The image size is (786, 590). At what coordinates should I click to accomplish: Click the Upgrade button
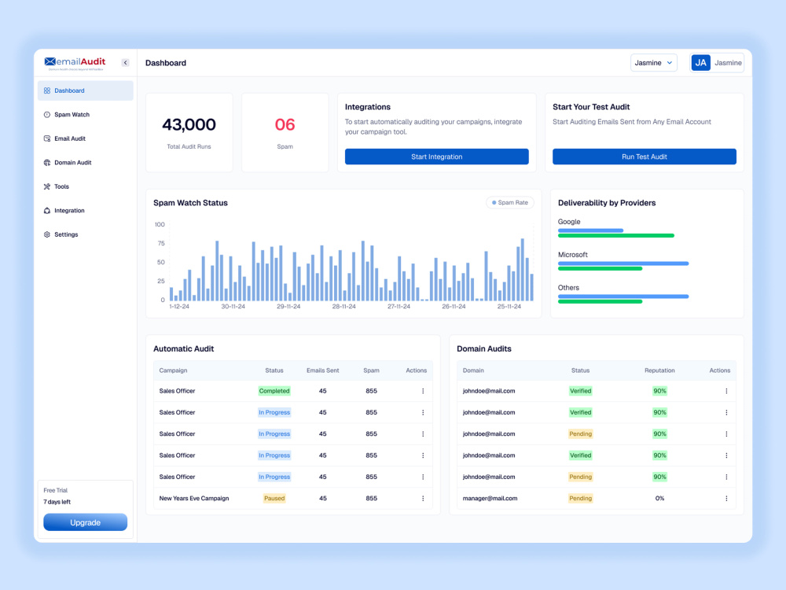[x=85, y=522]
